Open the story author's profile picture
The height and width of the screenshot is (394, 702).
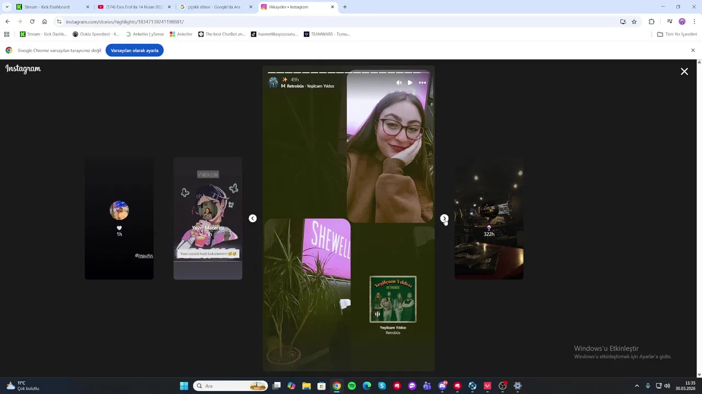point(273,83)
